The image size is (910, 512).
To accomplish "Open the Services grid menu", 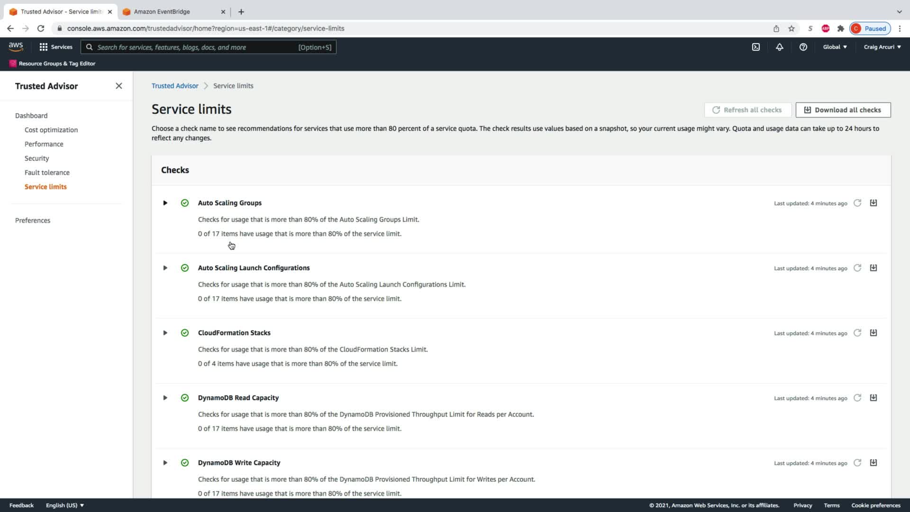I will coord(56,47).
